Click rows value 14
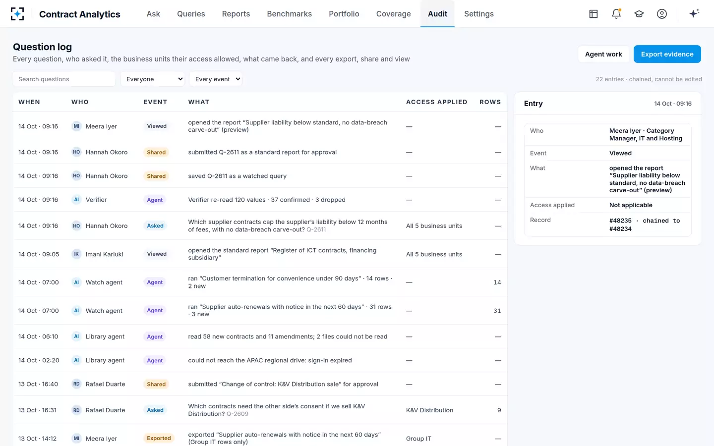This screenshot has width=714, height=446. pyautogui.click(x=497, y=282)
